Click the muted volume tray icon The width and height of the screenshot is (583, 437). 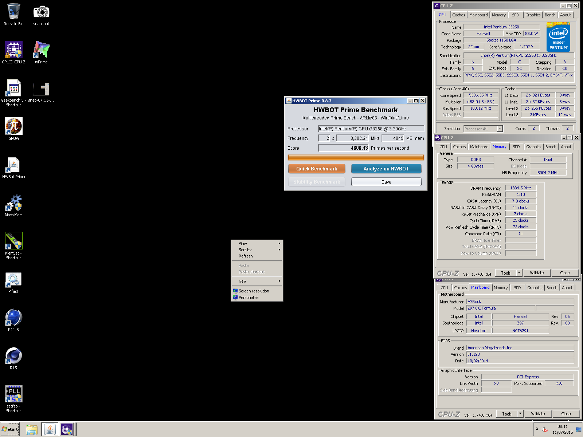pyautogui.click(x=545, y=430)
